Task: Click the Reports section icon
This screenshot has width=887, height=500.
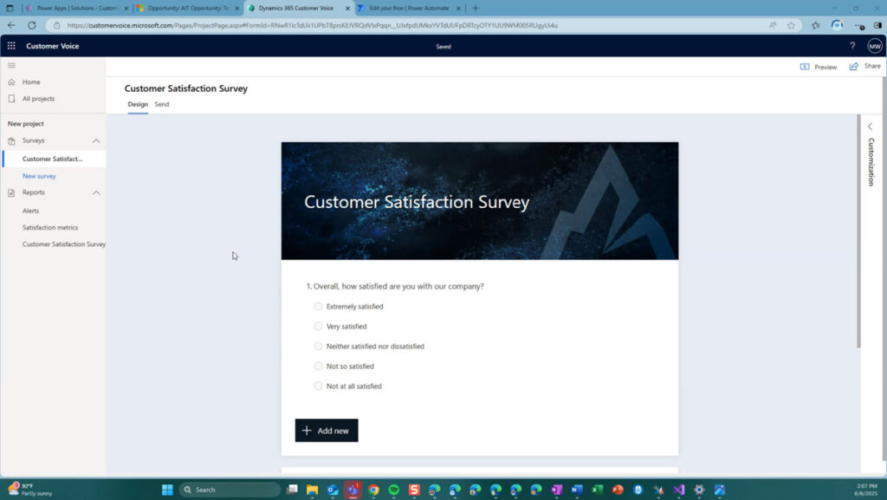Action: click(11, 193)
